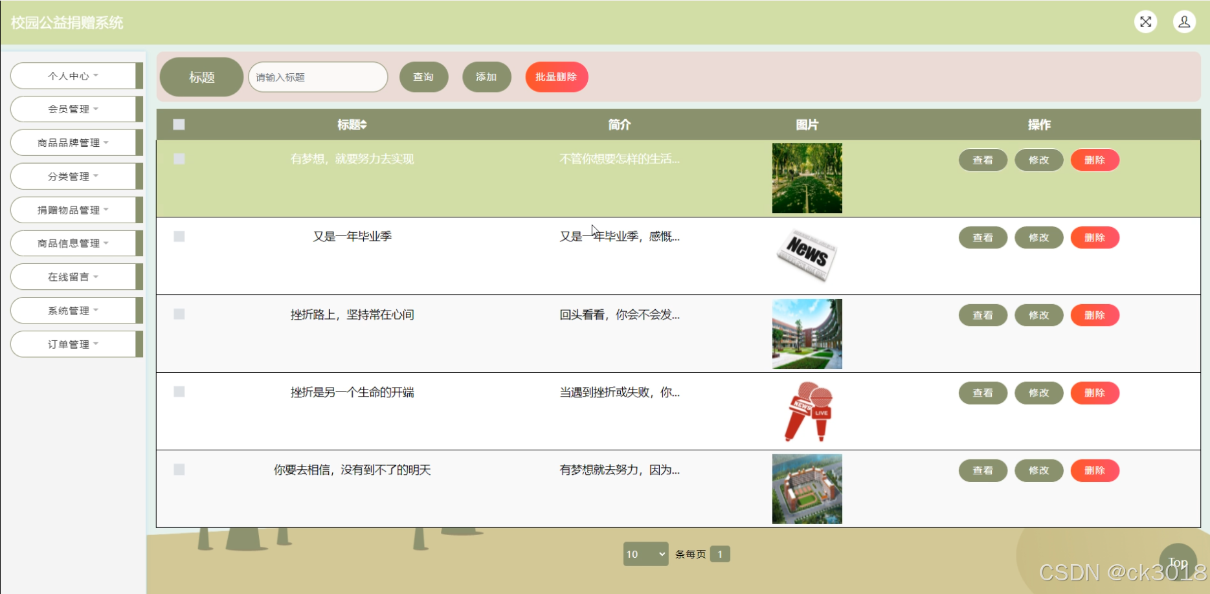Open the curved campus building thumbnail
Screen dimensions: 1210x594
(807, 334)
